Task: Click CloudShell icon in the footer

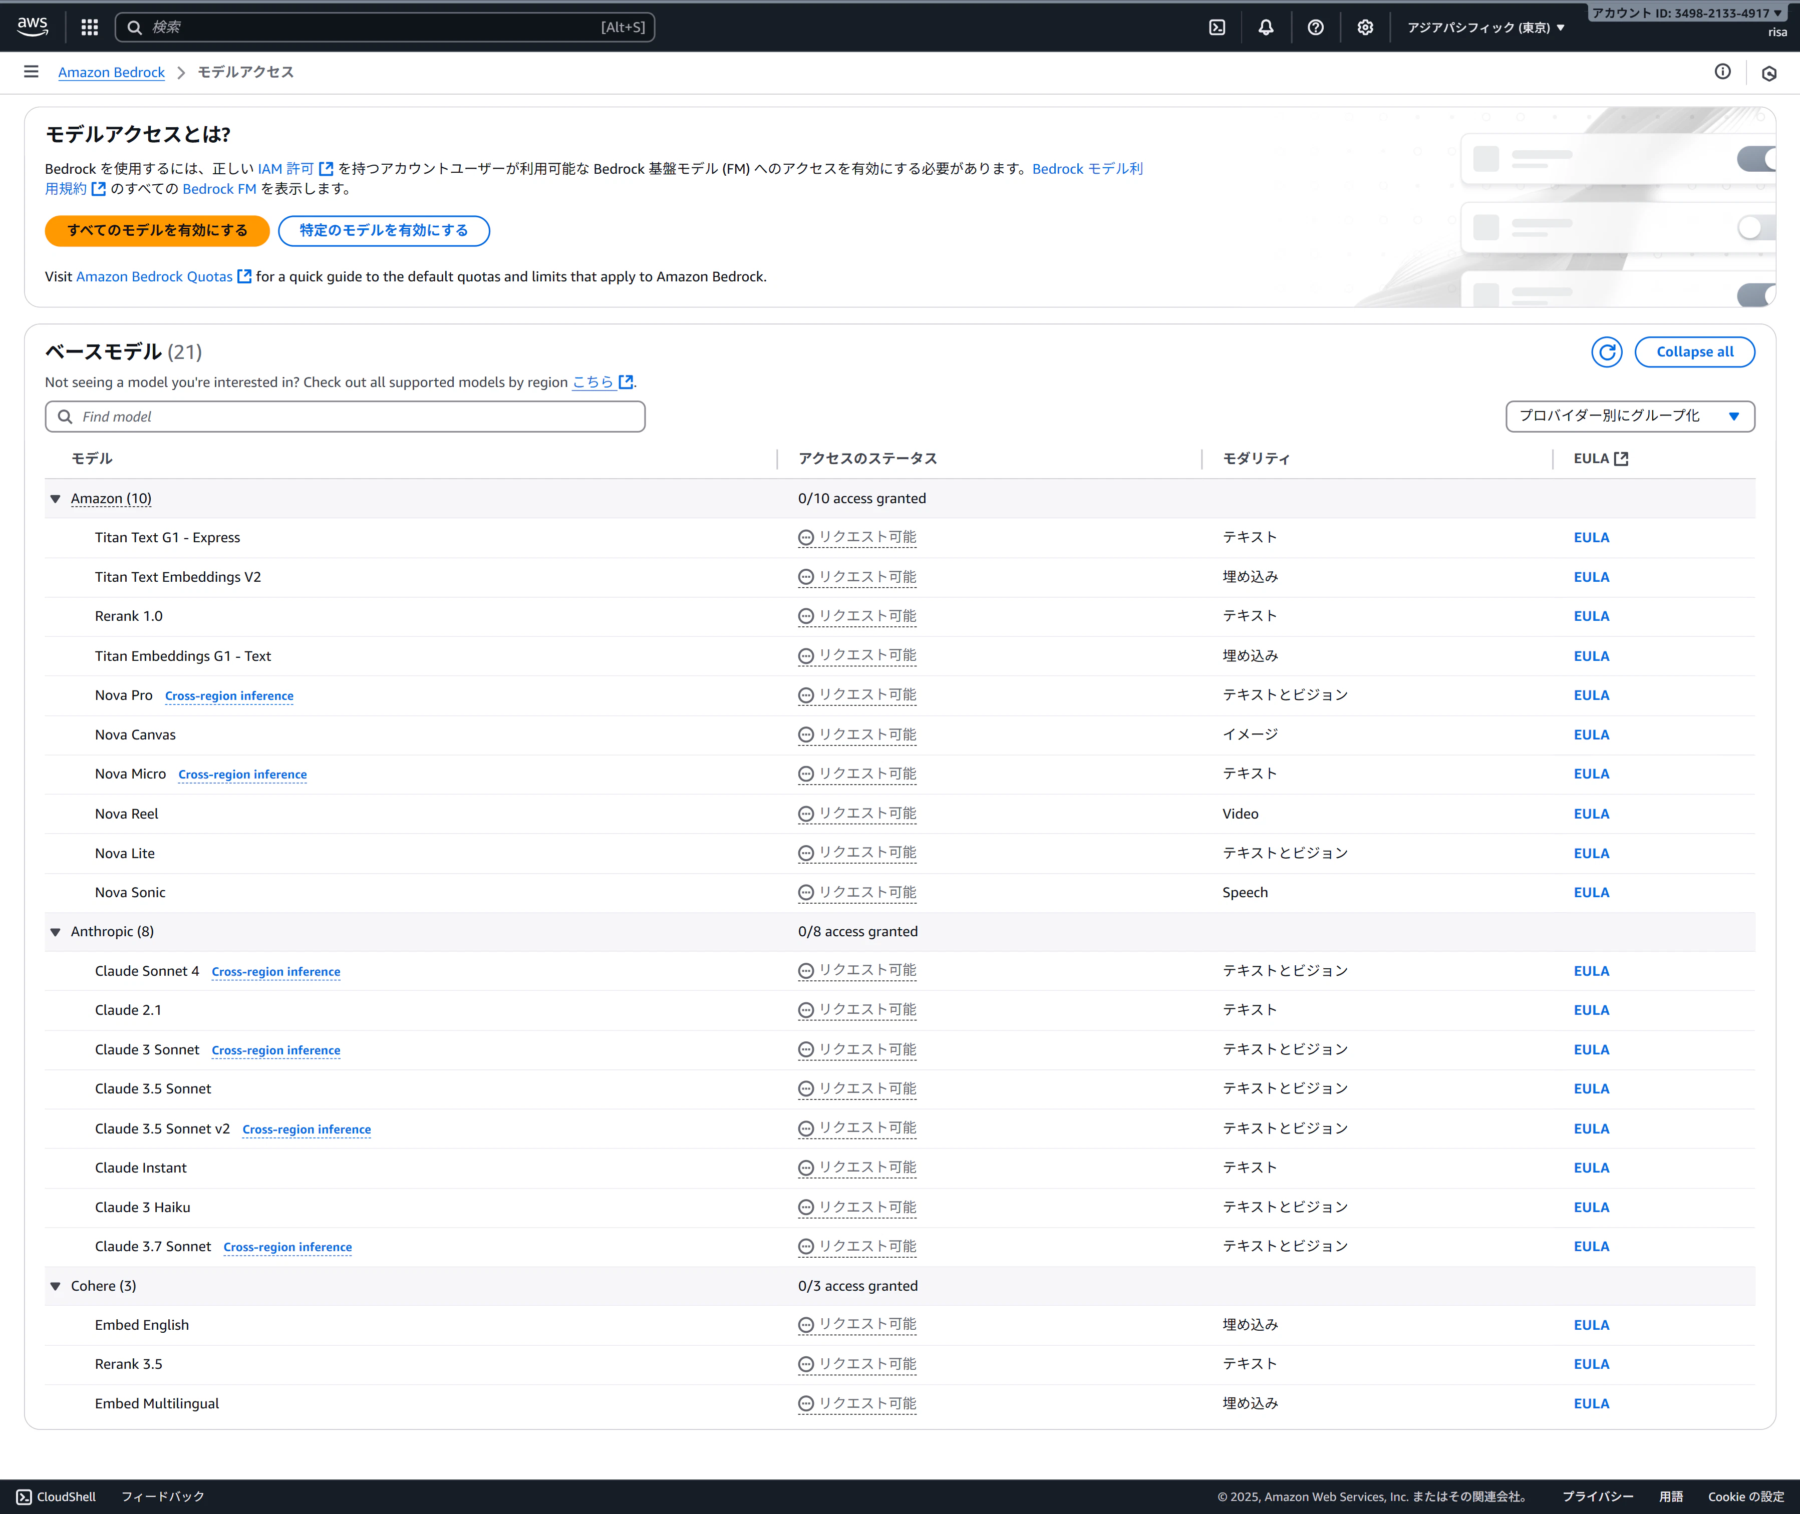Action: tap(24, 1497)
